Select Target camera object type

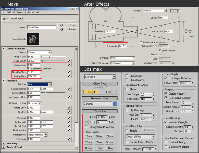click(x=91, y=92)
